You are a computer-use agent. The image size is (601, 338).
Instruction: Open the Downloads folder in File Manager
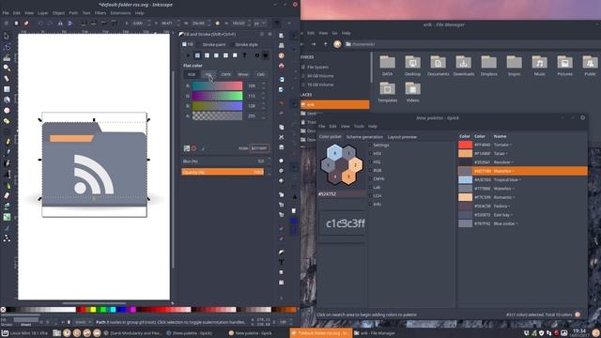(463, 66)
